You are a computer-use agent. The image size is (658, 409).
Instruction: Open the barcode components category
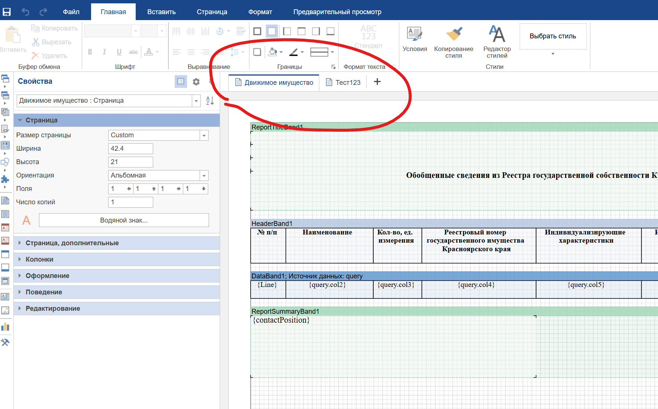5,145
